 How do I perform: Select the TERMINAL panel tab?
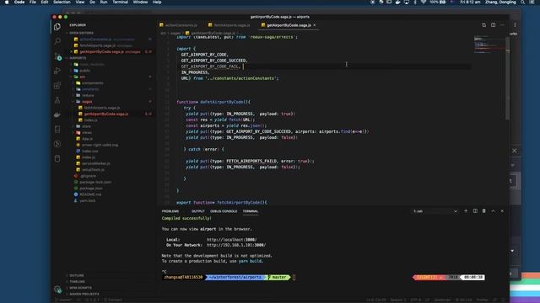[x=251, y=211]
